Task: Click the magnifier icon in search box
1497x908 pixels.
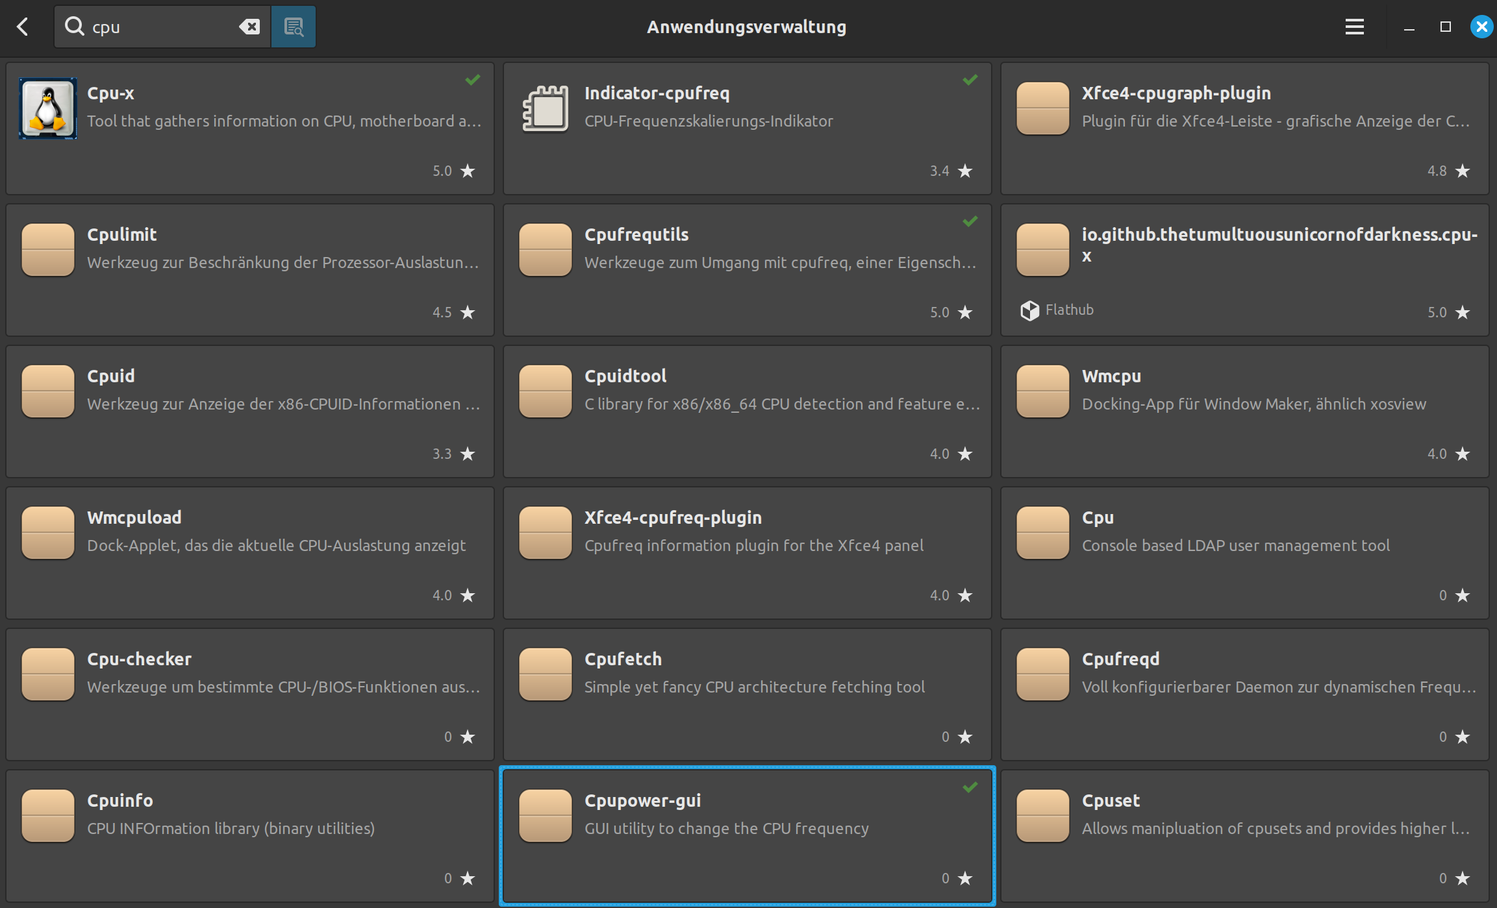Action: [x=75, y=27]
